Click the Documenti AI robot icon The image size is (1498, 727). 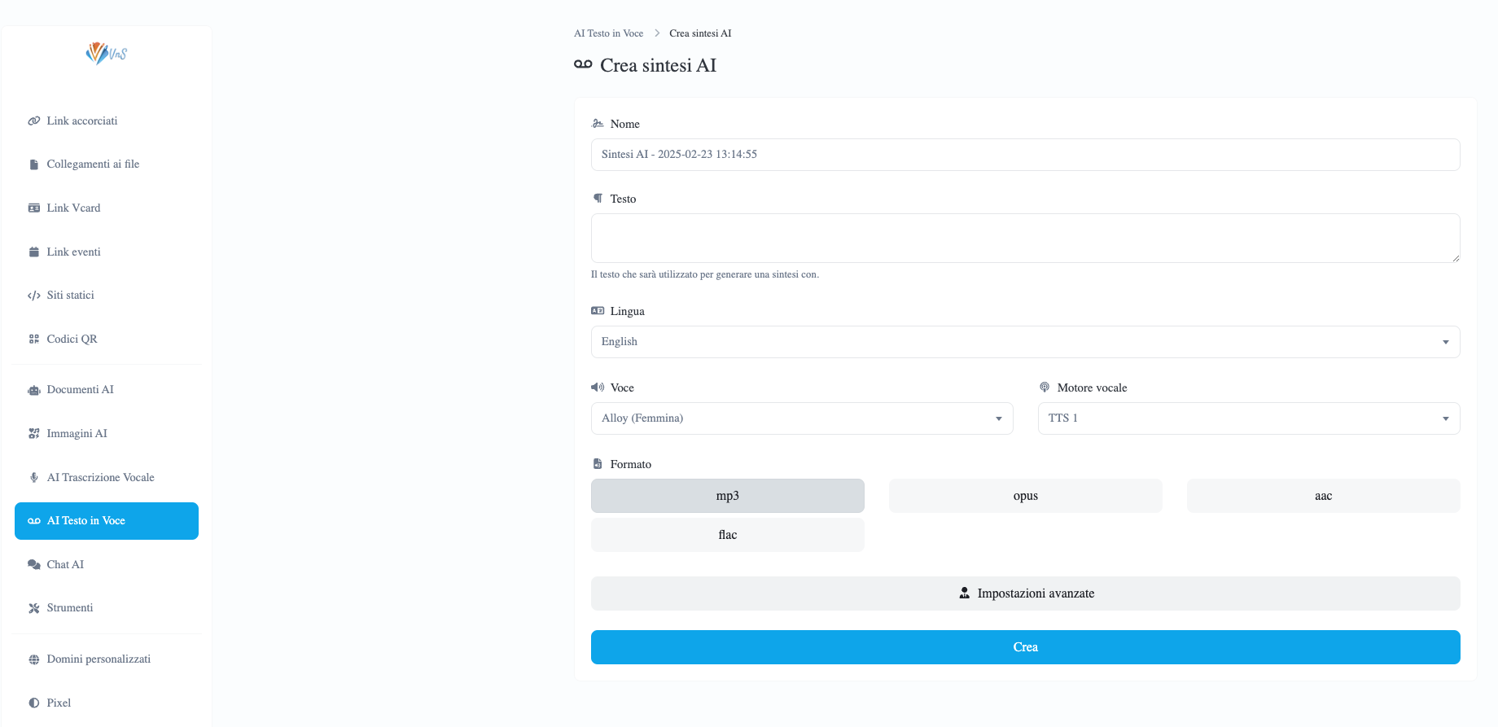click(34, 390)
